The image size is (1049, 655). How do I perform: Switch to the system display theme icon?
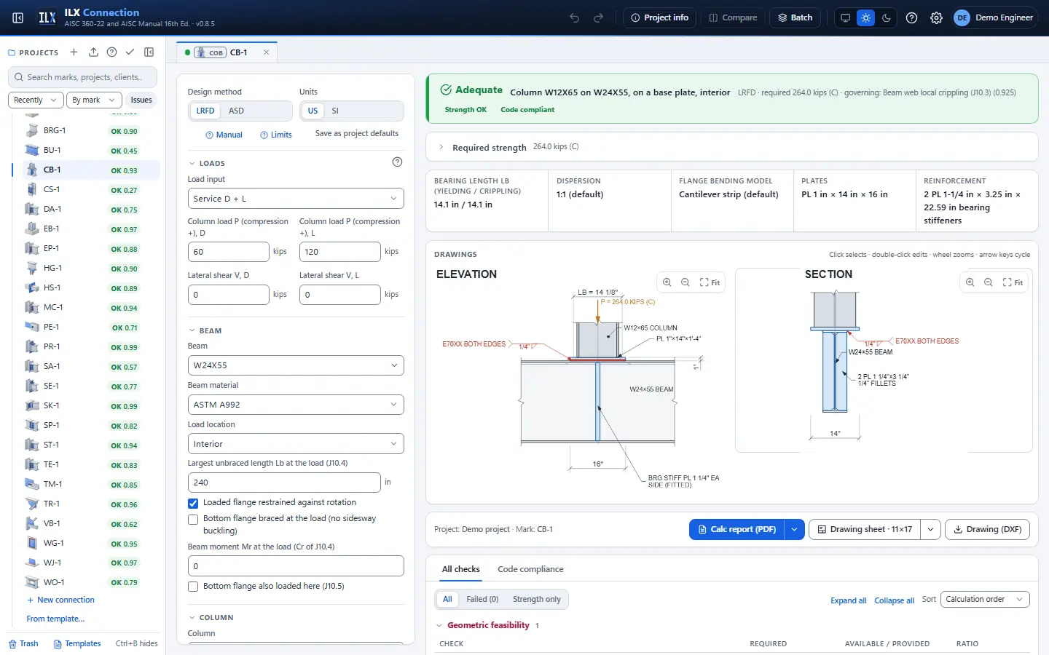(x=845, y=17)
